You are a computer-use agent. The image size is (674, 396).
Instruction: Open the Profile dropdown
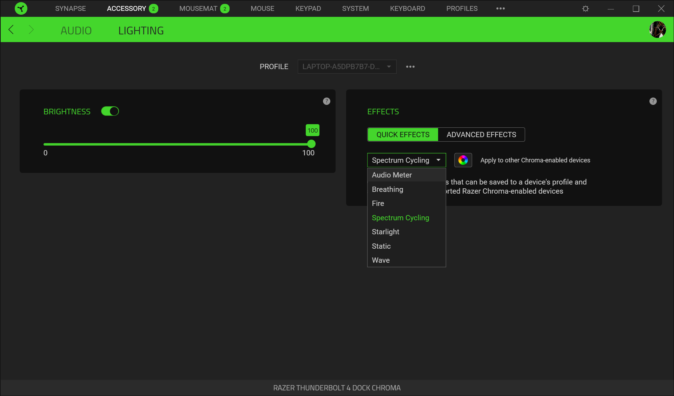[347, 66]
